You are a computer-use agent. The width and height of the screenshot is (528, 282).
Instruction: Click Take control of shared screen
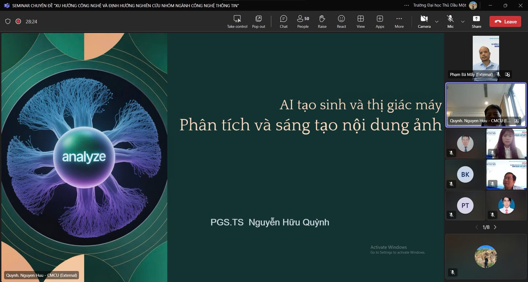[x=237, y=22]
